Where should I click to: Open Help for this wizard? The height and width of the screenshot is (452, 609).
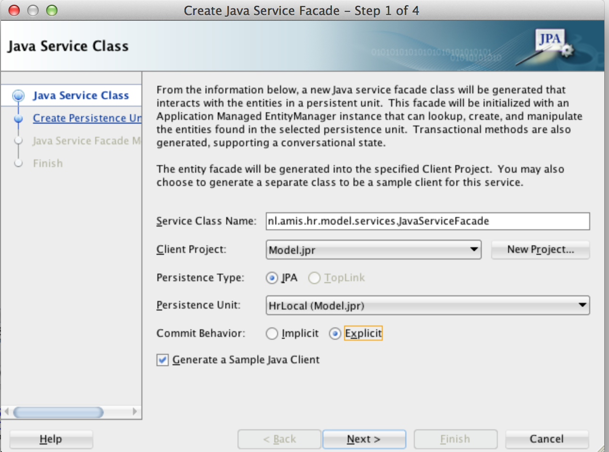[x=50, y=439]
